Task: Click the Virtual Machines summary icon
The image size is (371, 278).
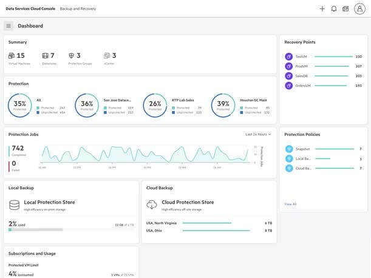Action: tap(12, 56)
